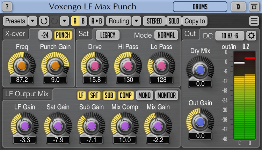
Task: Toggle the LEGACY saturation button
Action: 108,35
